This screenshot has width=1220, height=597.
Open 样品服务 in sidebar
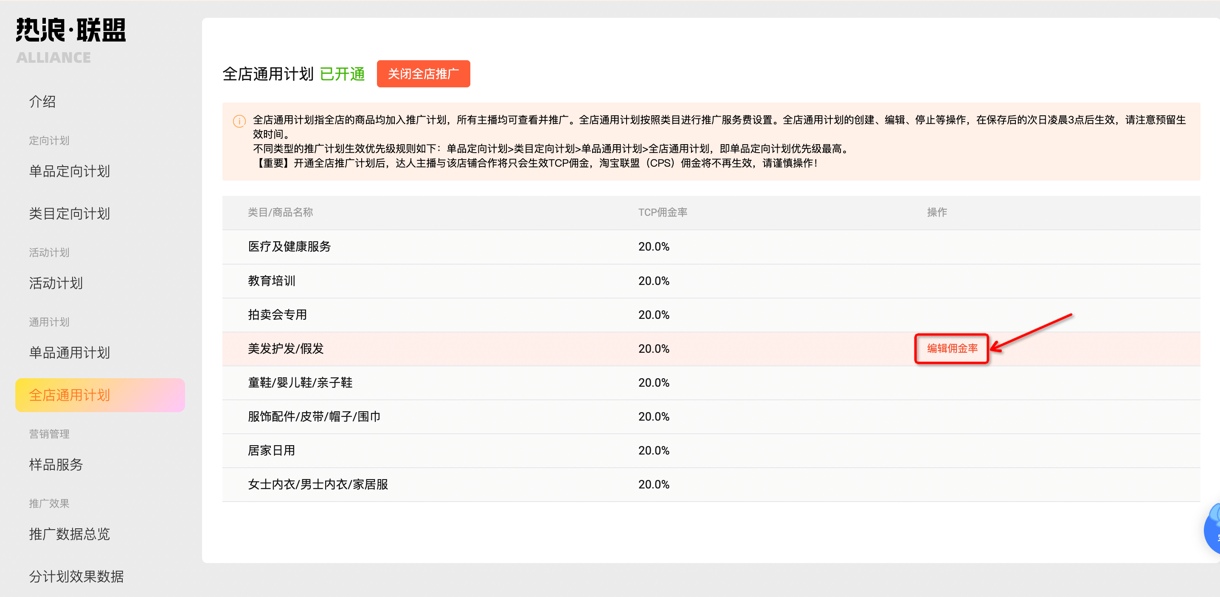pyautogui.click(x=56, y=465)
